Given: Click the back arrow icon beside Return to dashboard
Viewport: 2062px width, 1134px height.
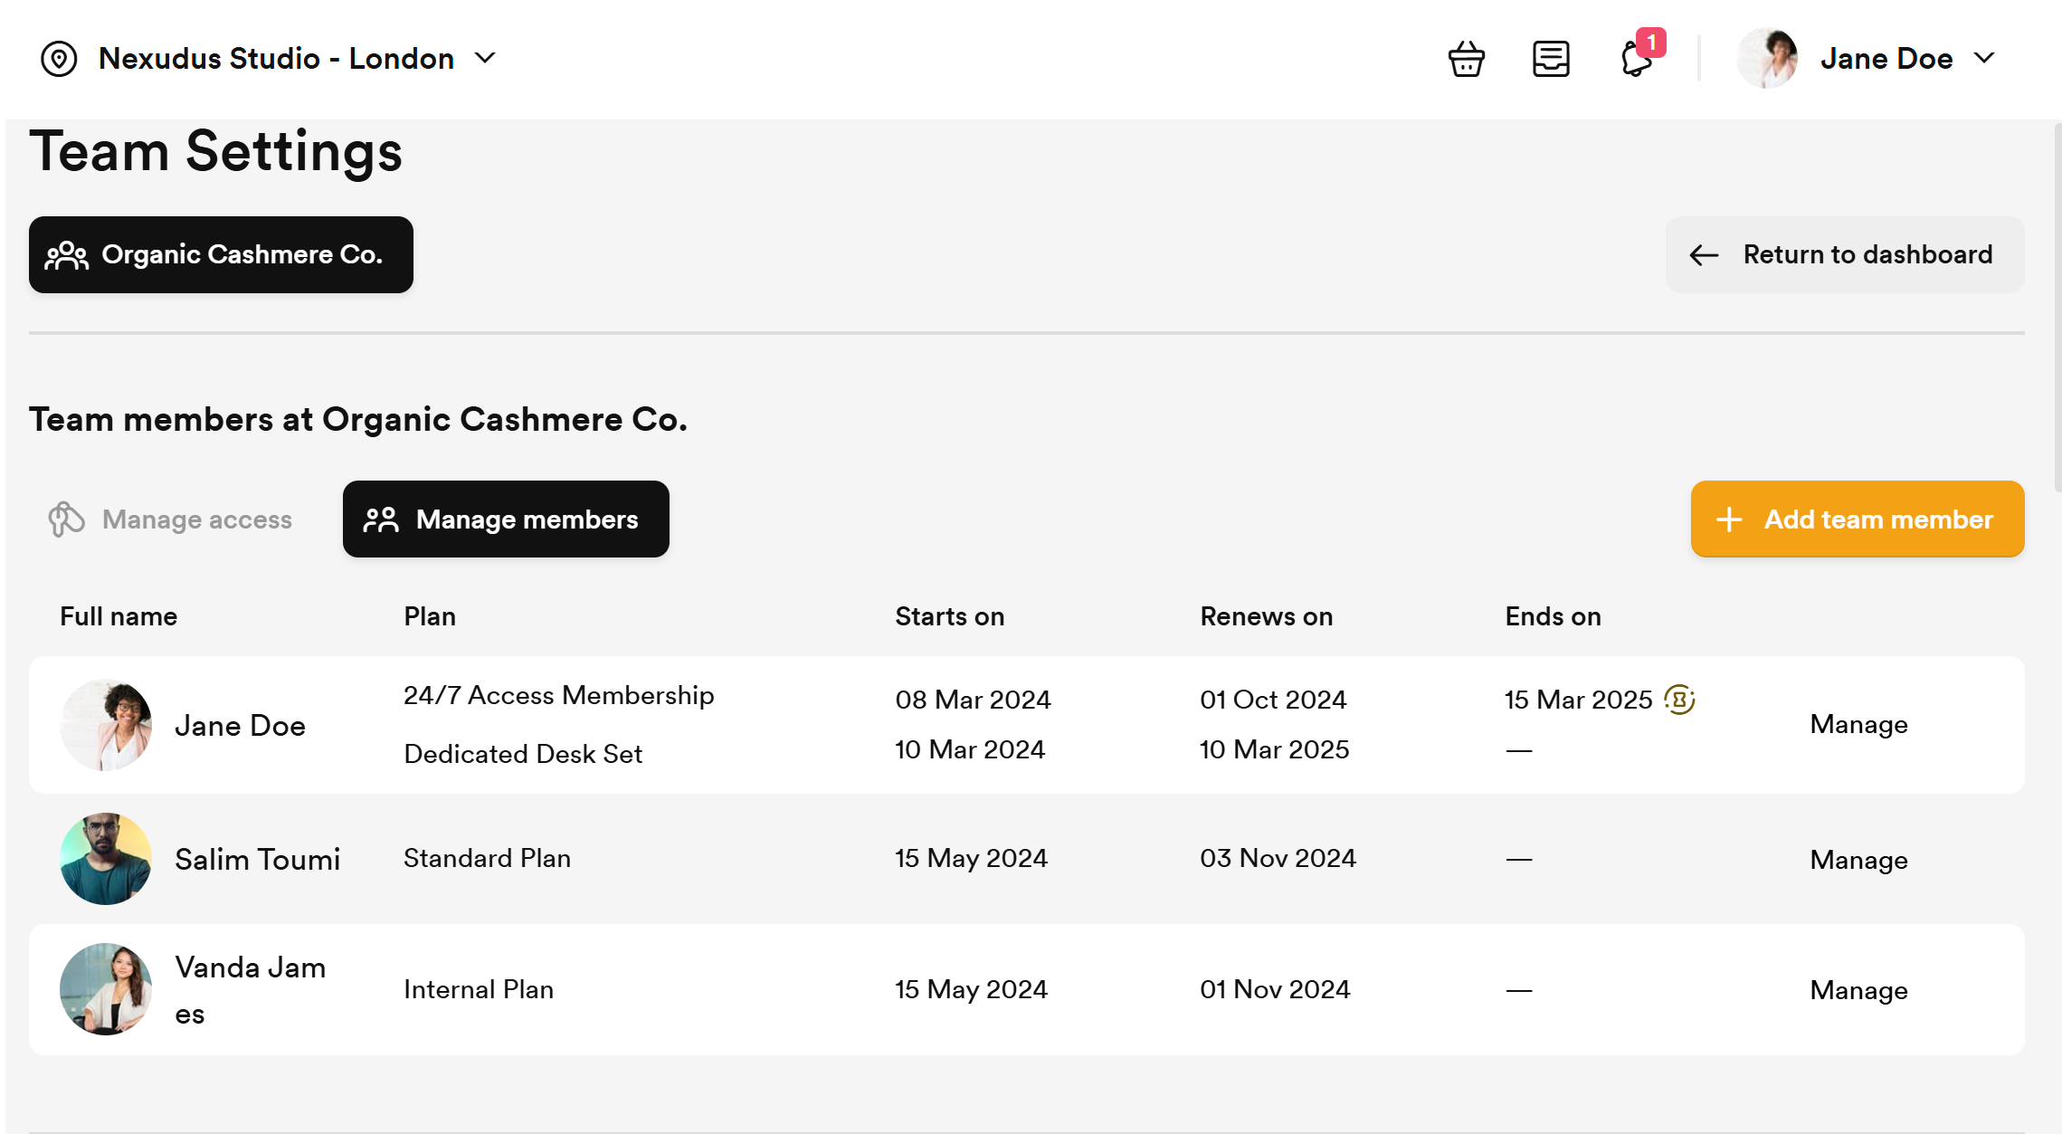Looking at the screenshot, I should pyautogui.click(x=1704, y=255).
